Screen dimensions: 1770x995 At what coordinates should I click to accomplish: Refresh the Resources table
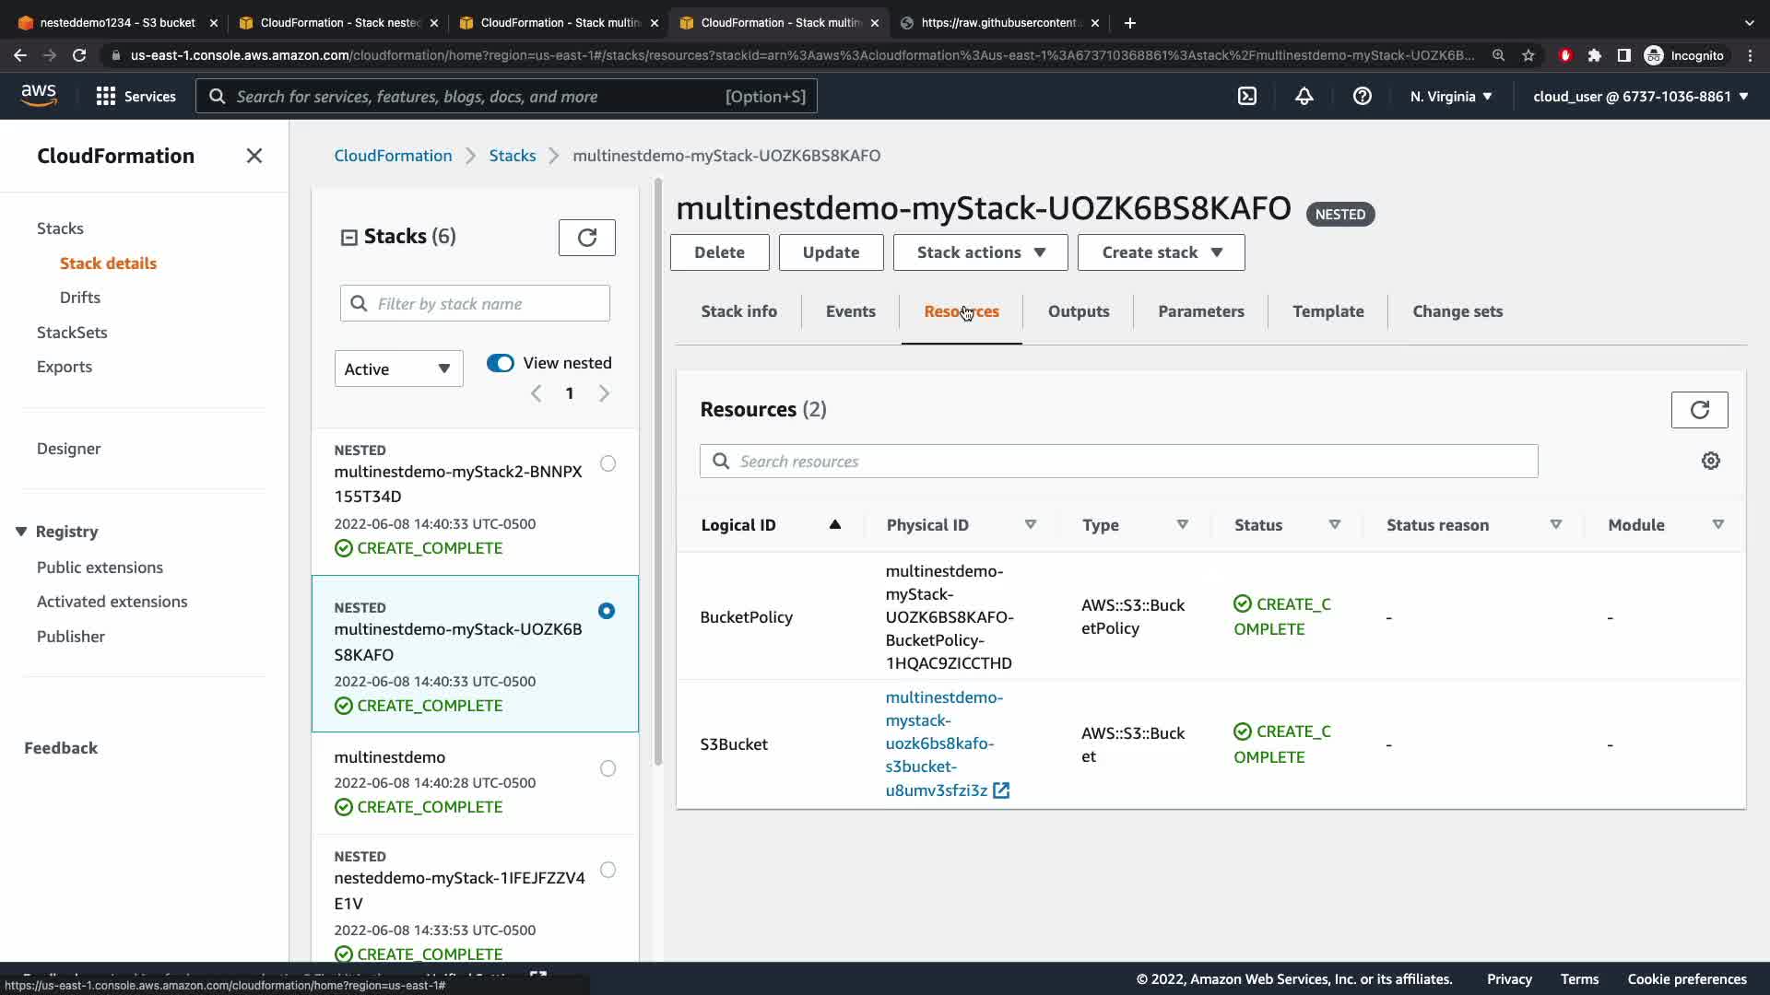[1699, 410]
